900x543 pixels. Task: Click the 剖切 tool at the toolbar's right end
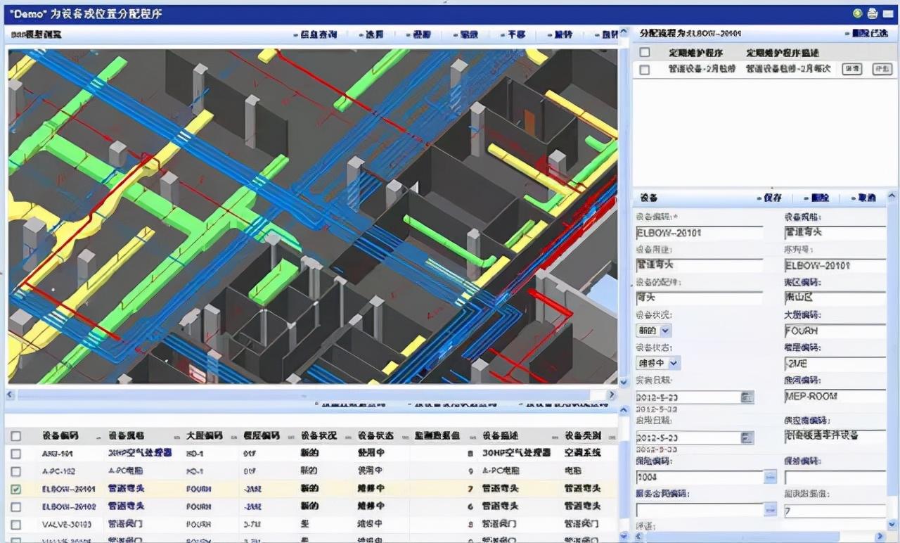coord(610,32)
